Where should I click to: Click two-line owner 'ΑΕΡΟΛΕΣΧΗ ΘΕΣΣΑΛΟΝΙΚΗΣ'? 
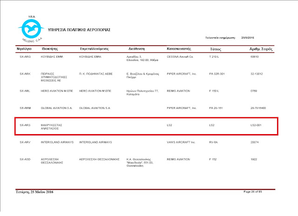click(x=52, y=161)
